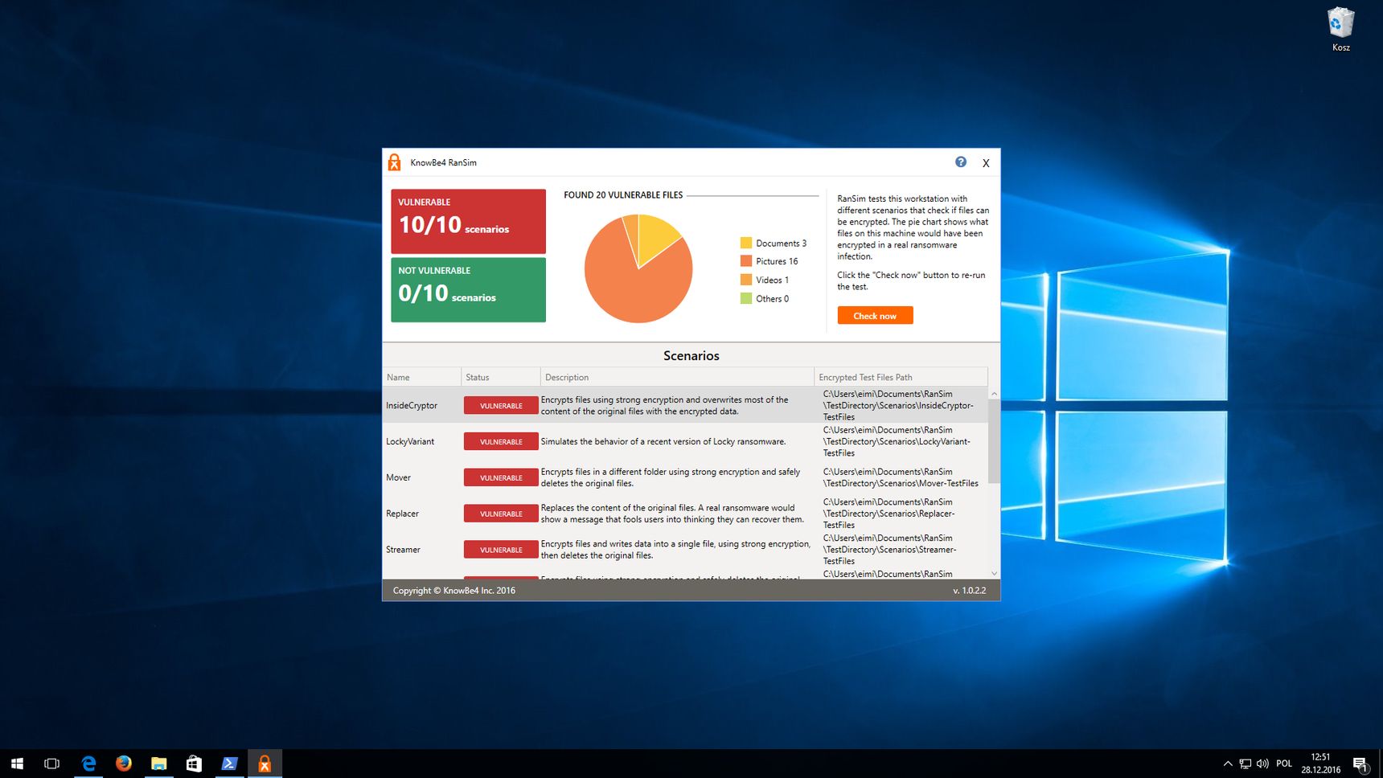Show hidden system tray icons chevron
The image size is (1383, 778).
[1228, 764]
